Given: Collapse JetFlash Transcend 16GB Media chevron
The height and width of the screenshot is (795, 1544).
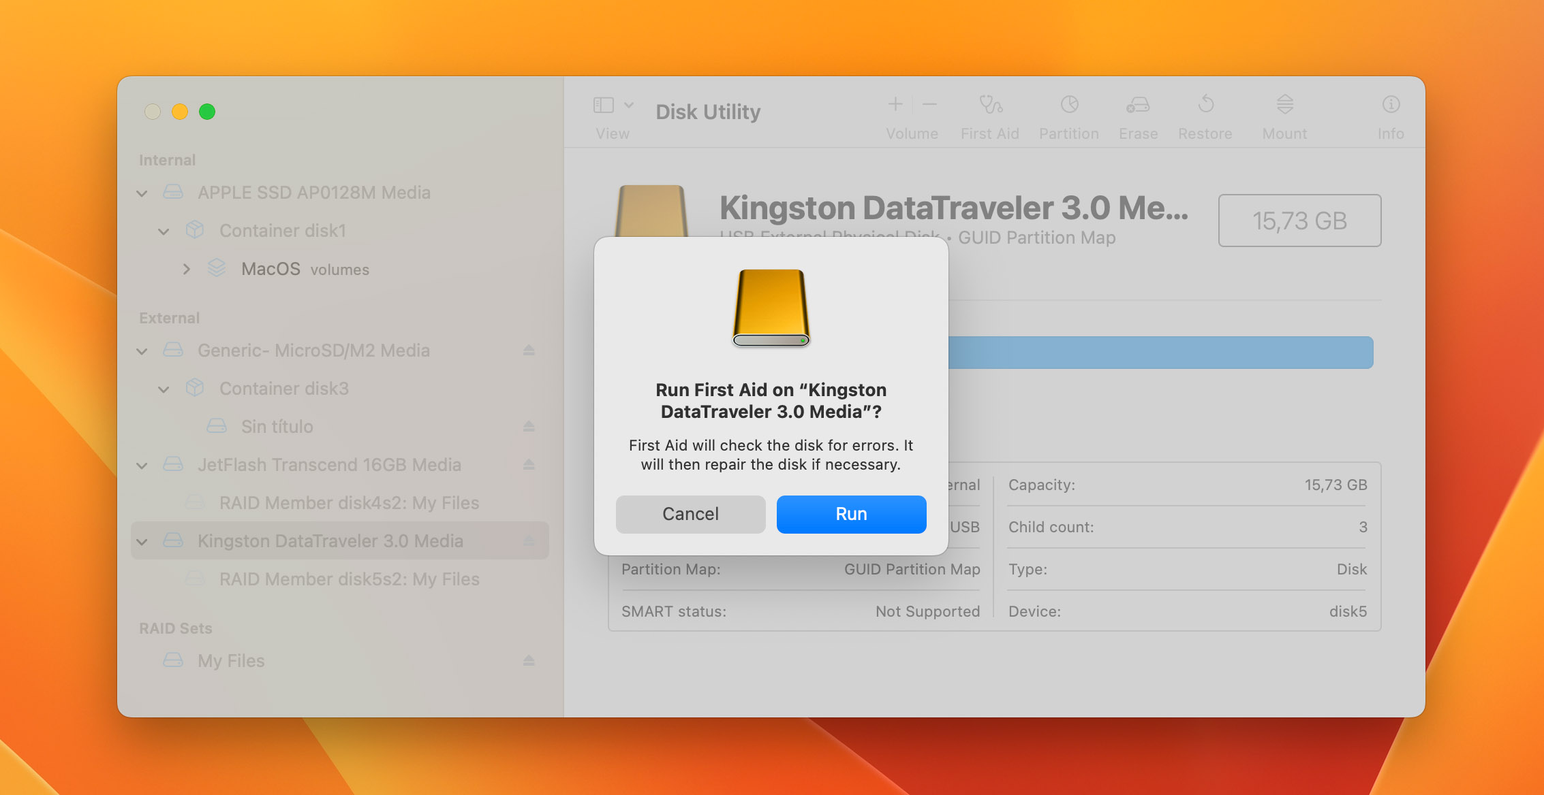Looking at the screenshot, I should [142, 466].
